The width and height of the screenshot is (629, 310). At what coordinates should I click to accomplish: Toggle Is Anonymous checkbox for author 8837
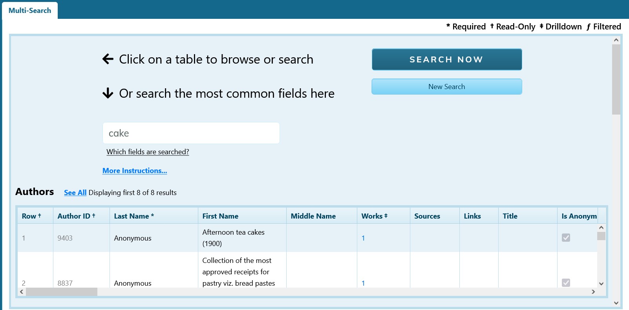[566, 283]
